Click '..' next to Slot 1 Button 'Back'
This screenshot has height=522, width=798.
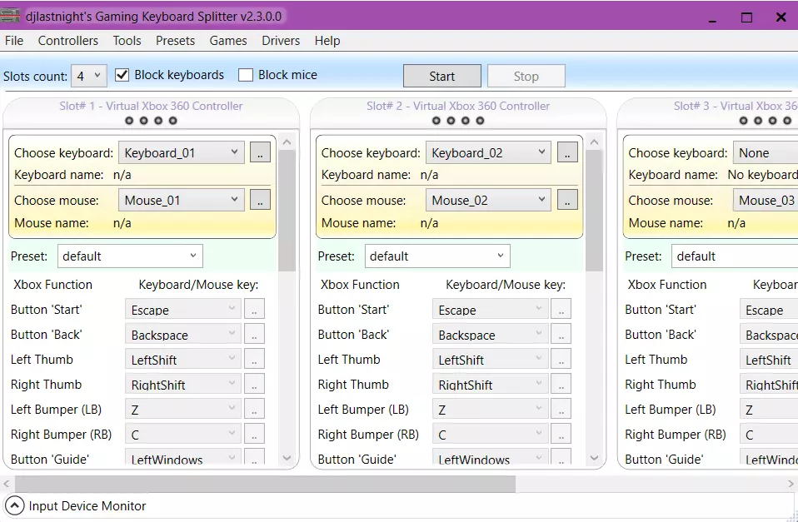pyautogui.click(x=254, y=335)
